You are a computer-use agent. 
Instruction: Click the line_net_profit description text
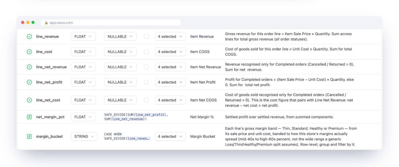coord(289,82)
